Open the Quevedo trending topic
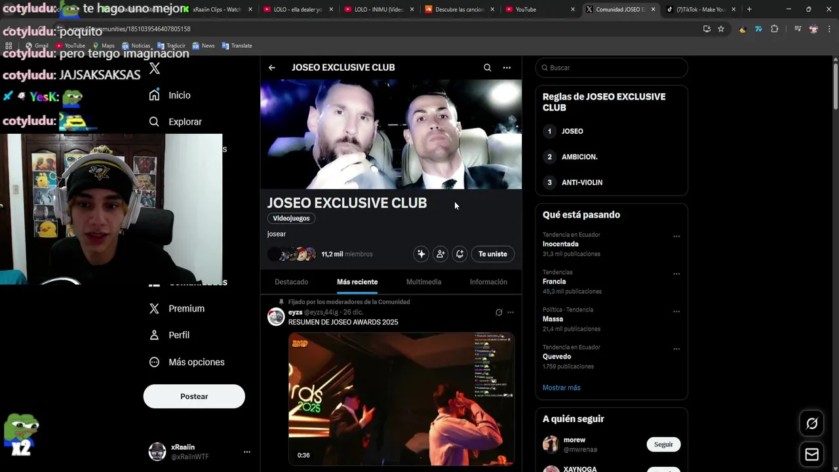This screenshot has width=839, height=472. [x=556, y=357]
